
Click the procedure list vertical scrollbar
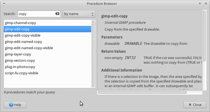click(93, 54)
